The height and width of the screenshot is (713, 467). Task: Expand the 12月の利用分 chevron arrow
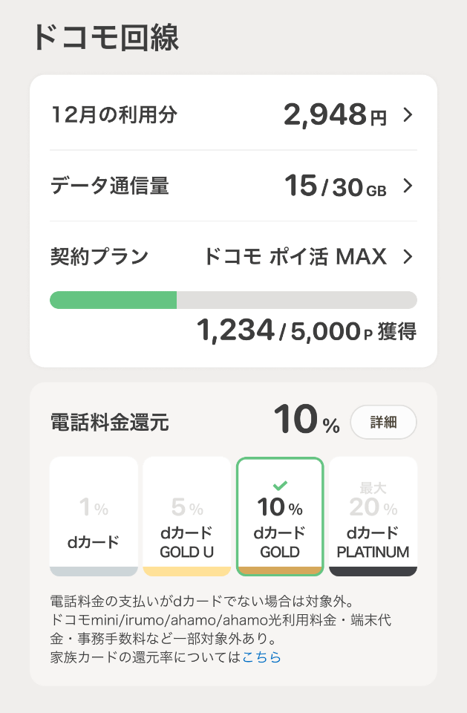(407, 115)
